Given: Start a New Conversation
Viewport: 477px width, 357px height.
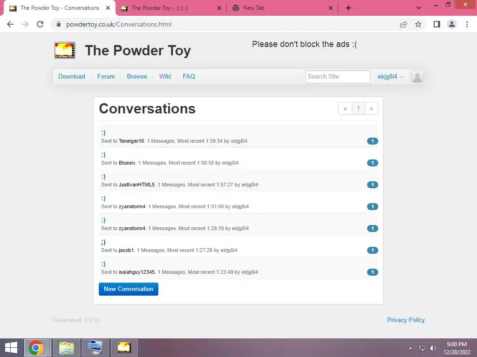Looking at the screenshot, I should pos(129,289).
